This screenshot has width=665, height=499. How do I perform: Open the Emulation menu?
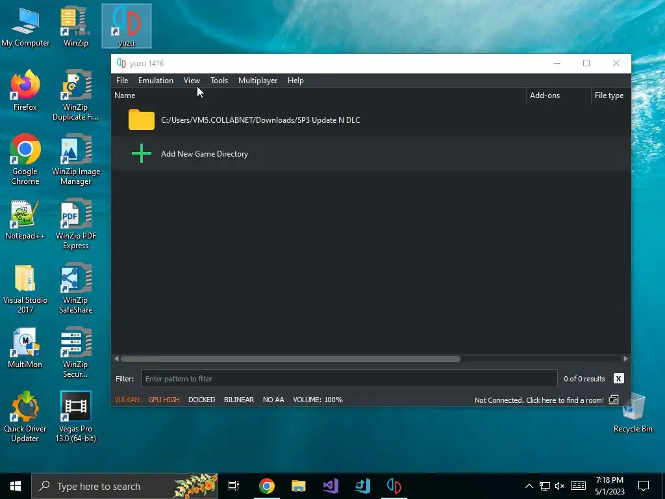156,80
